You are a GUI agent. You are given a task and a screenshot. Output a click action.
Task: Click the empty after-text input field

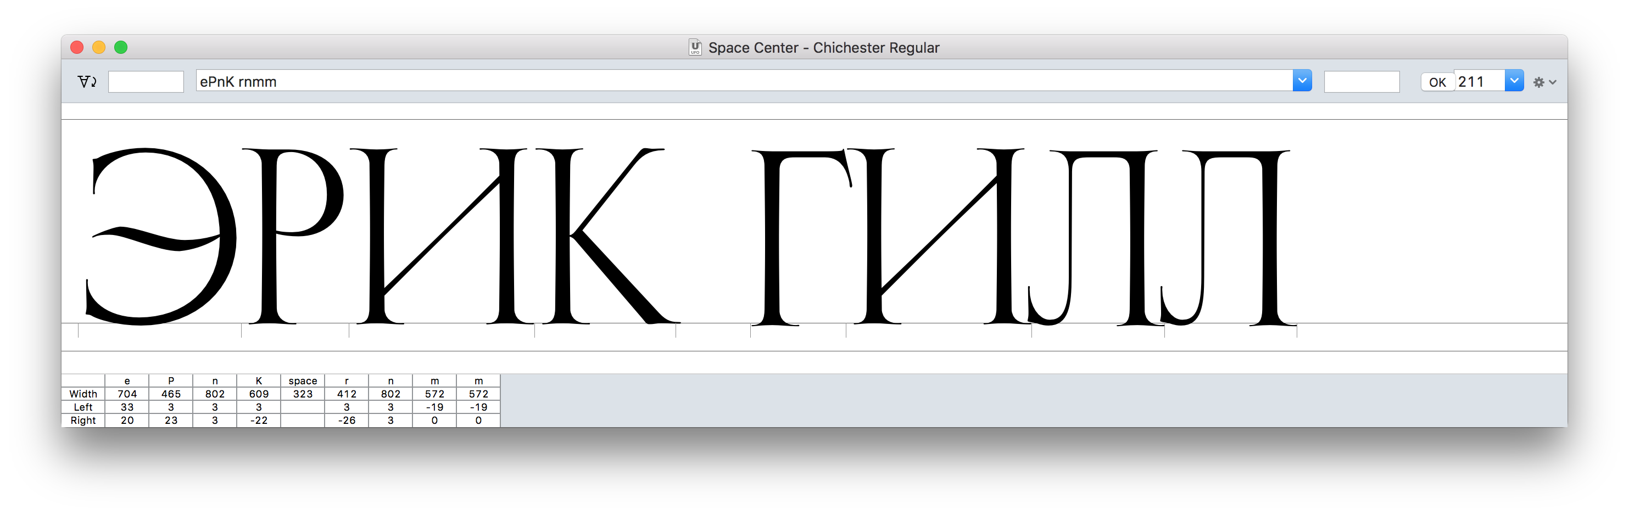[1362, 81]
